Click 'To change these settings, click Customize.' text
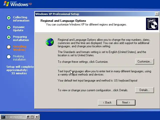The width and height of the screenshot is (160, 120). pyautogui.click(x=83, y=62)
